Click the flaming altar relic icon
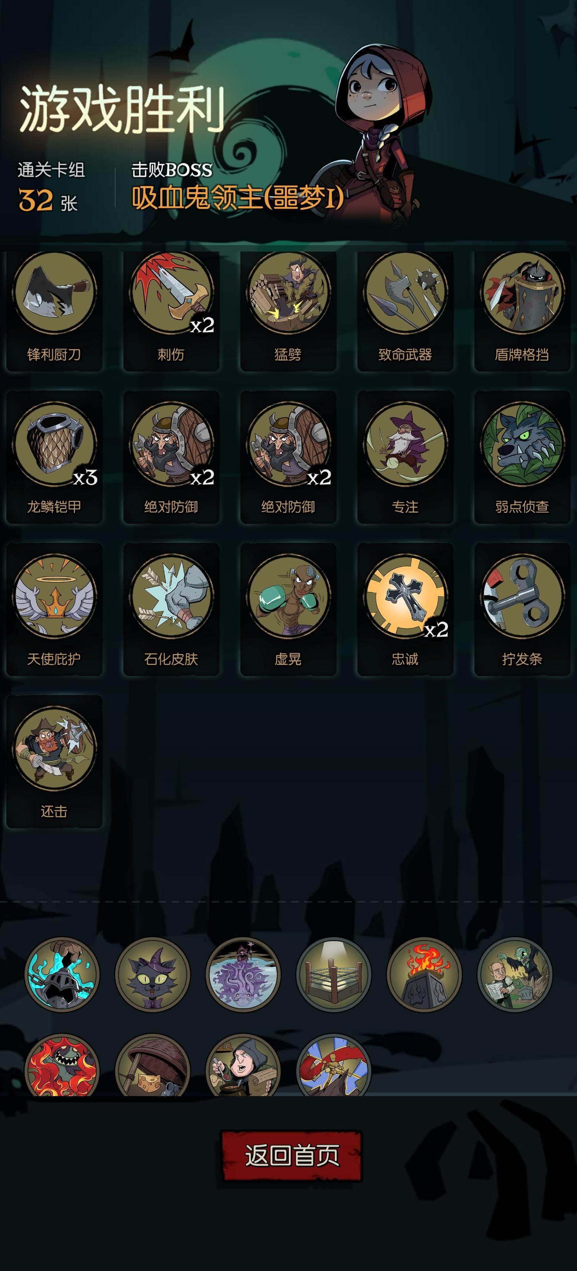 click(x=424, y=975)
